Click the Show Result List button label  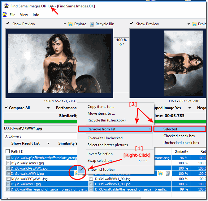coord(25,143)
